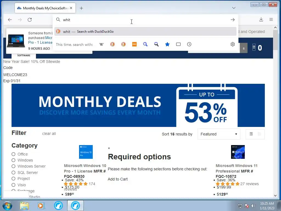Image resolution: width=281 pixels, height=211 pixels.
Task: Click the 'WELCOME23' promo code text
Action: 15,75
